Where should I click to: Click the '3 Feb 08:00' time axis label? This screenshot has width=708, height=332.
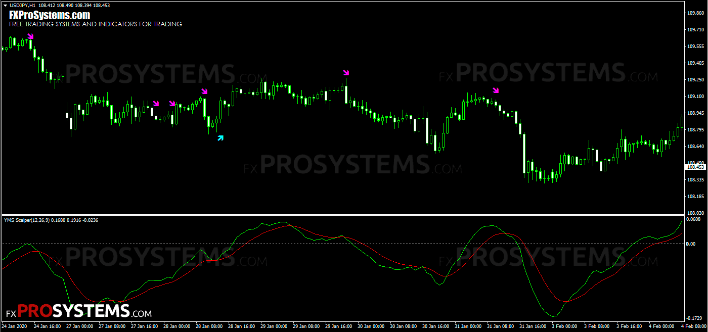[x=596, y=326]
